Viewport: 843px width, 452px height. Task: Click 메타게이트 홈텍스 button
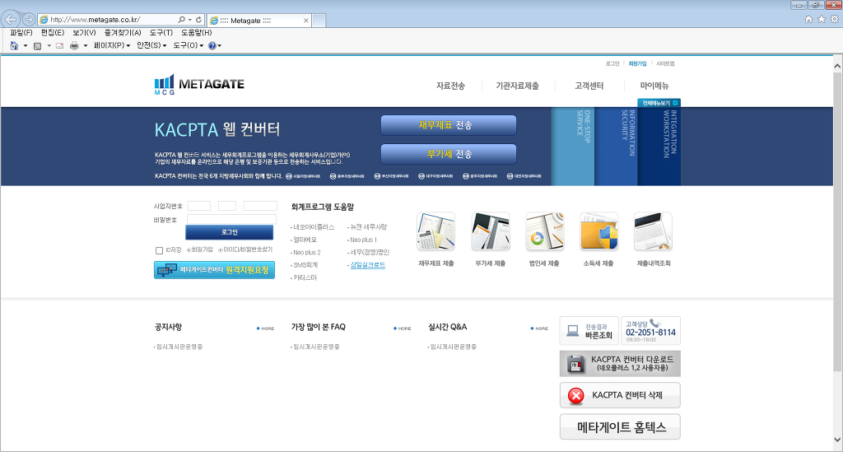[x=620, y=427]
